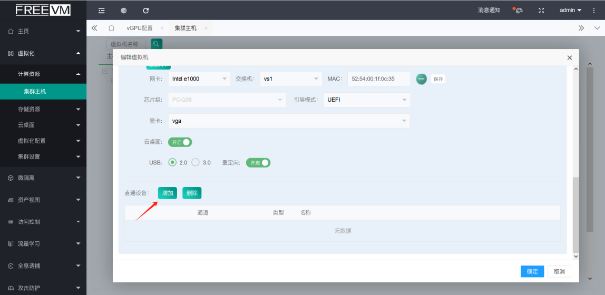Remove network card with minus icon
605x295 pixels.
[421, 79]
